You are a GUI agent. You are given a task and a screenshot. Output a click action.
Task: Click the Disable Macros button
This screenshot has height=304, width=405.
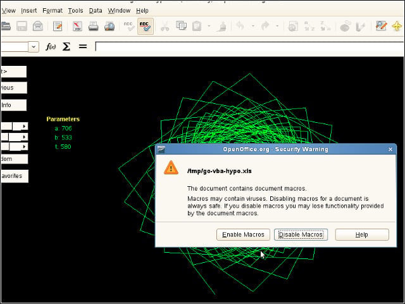click(x=301, y=234)
